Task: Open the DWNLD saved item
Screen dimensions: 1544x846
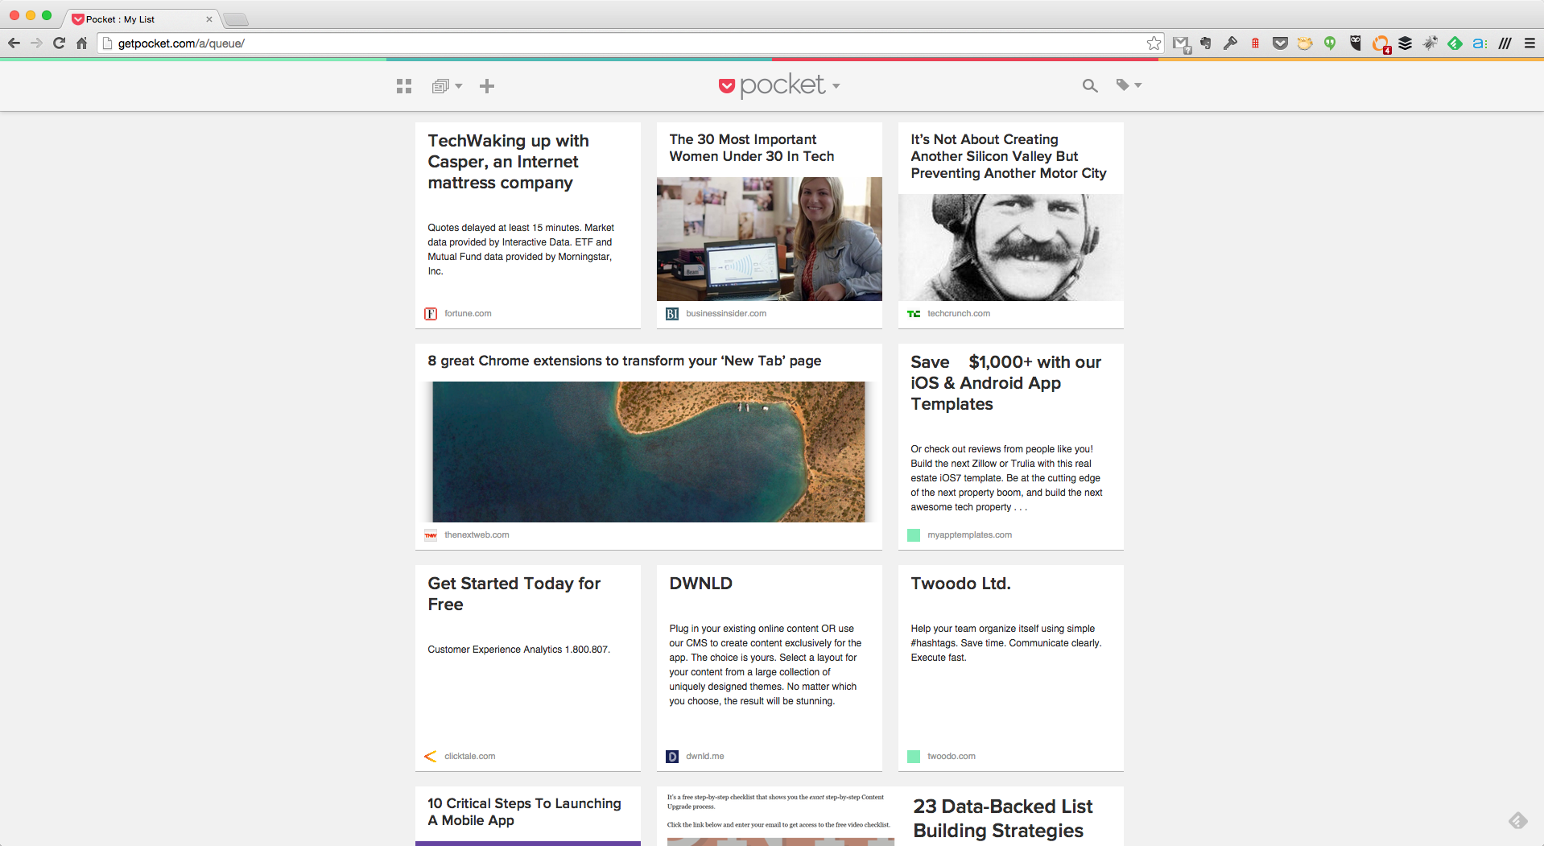Action: coord(701,584)
